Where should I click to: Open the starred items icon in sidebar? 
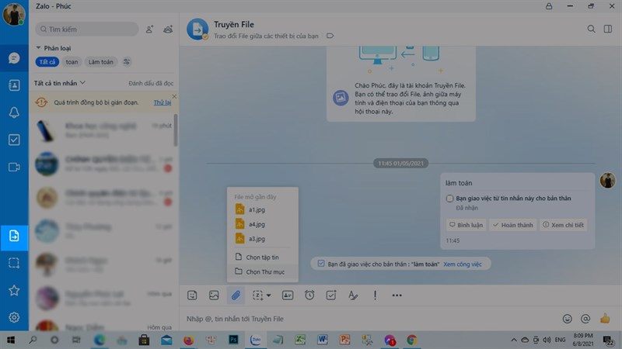pos(14,290)
